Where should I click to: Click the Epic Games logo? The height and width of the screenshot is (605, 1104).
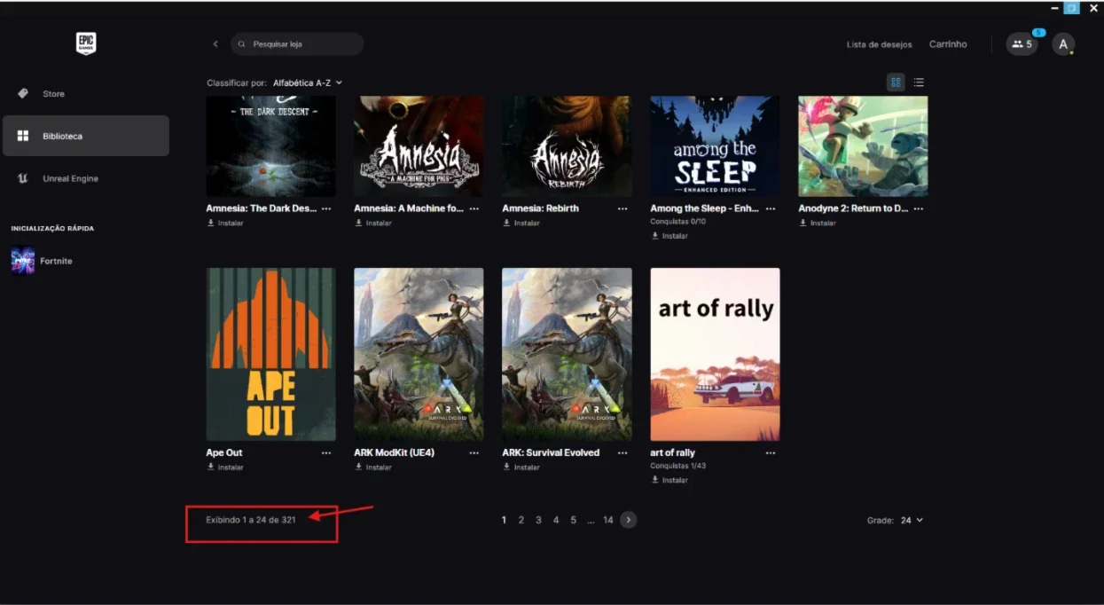[85, 43]
